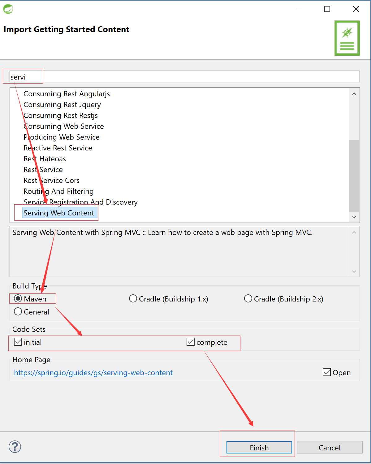The width and height of the screenshot is (371, 464).
Task: Select Producing Web Service guide
Action: click(62, 137)
